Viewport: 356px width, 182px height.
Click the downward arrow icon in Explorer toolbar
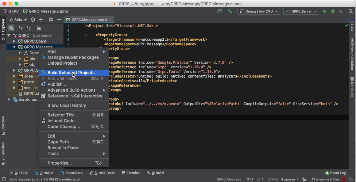tap(29, 28)
